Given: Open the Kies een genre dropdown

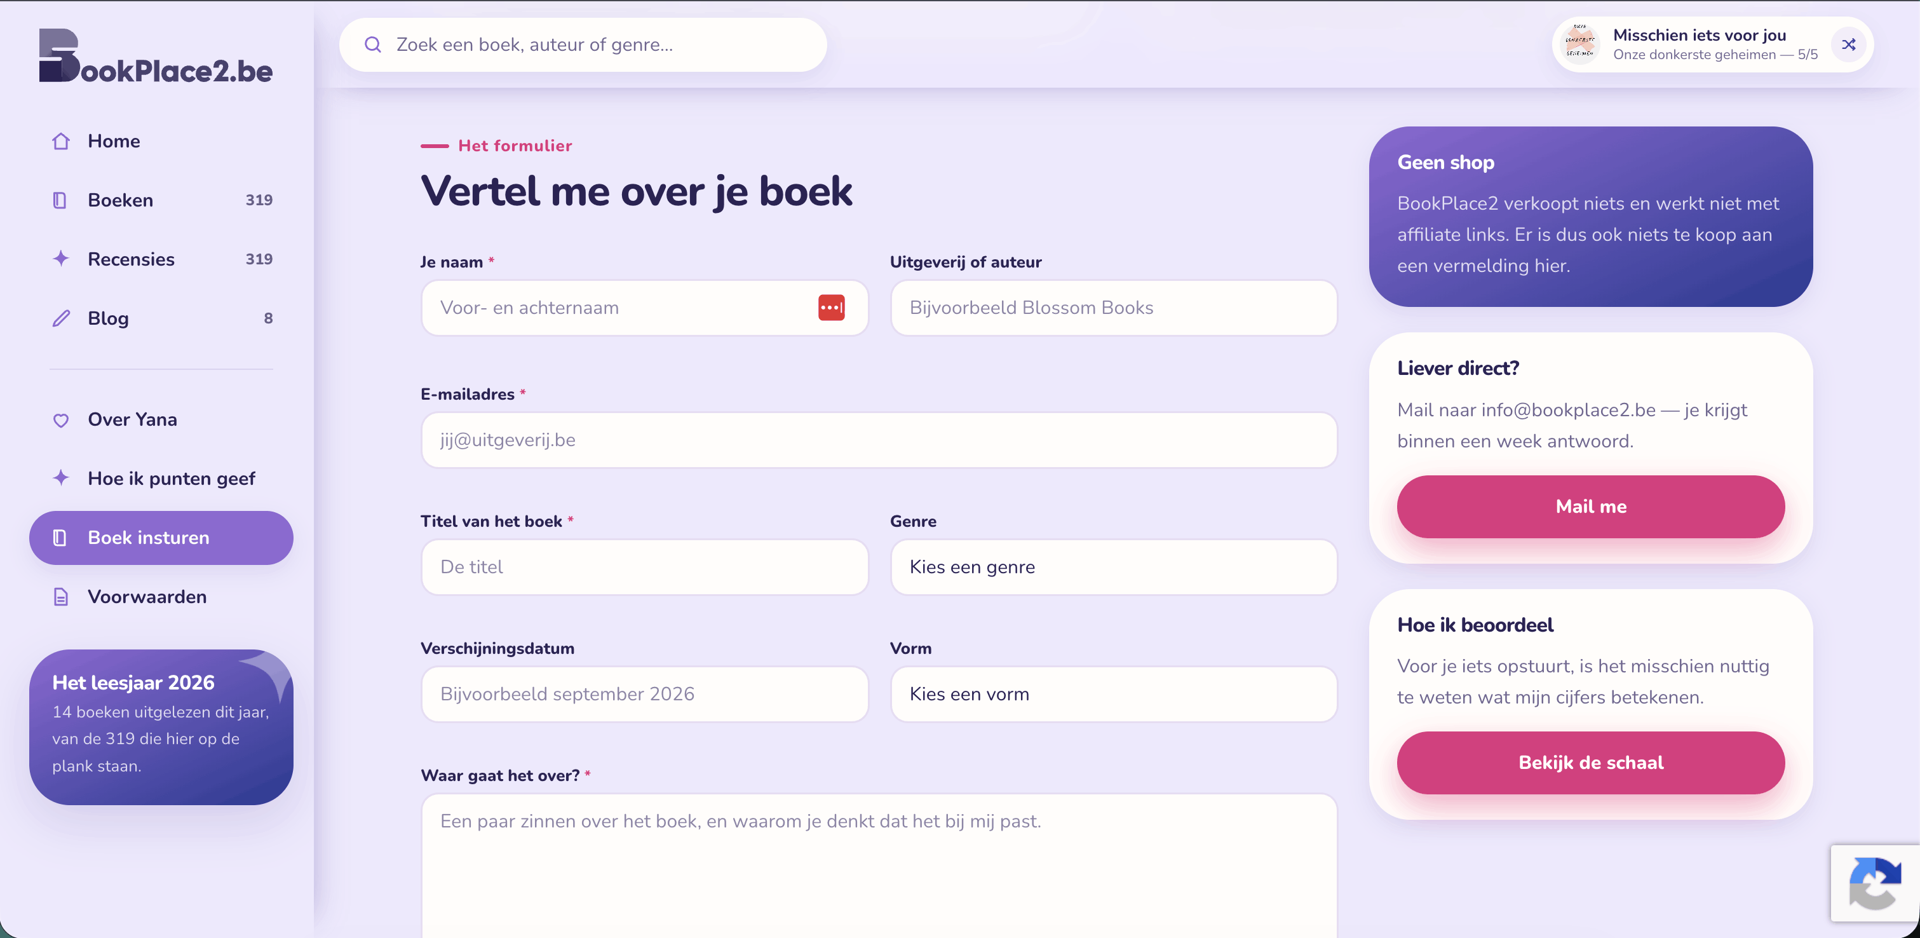Looking at the screenshot, I should pos(1114,567).
